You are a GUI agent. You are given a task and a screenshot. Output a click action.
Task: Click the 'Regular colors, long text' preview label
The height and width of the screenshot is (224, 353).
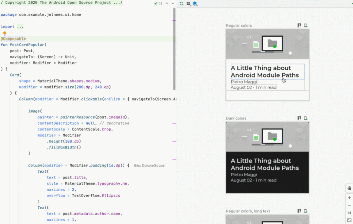pyautogui.click(x=248, y=211)
